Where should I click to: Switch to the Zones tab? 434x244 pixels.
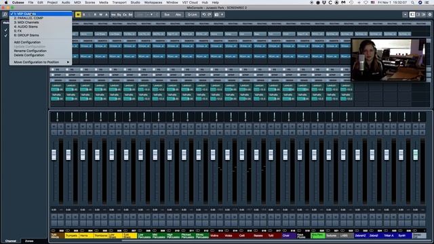29,241
